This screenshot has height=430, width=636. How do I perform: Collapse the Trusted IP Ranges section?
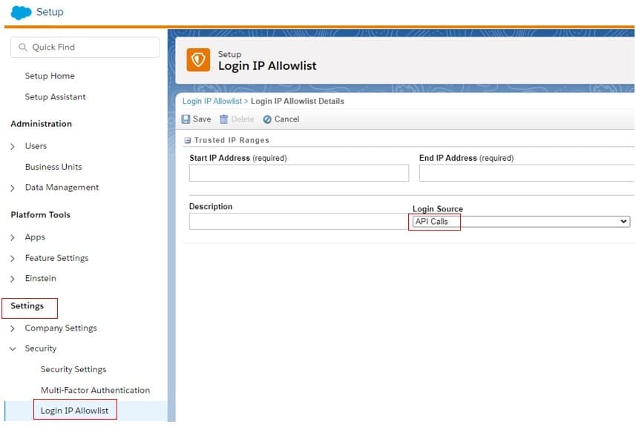click(188, 140)
